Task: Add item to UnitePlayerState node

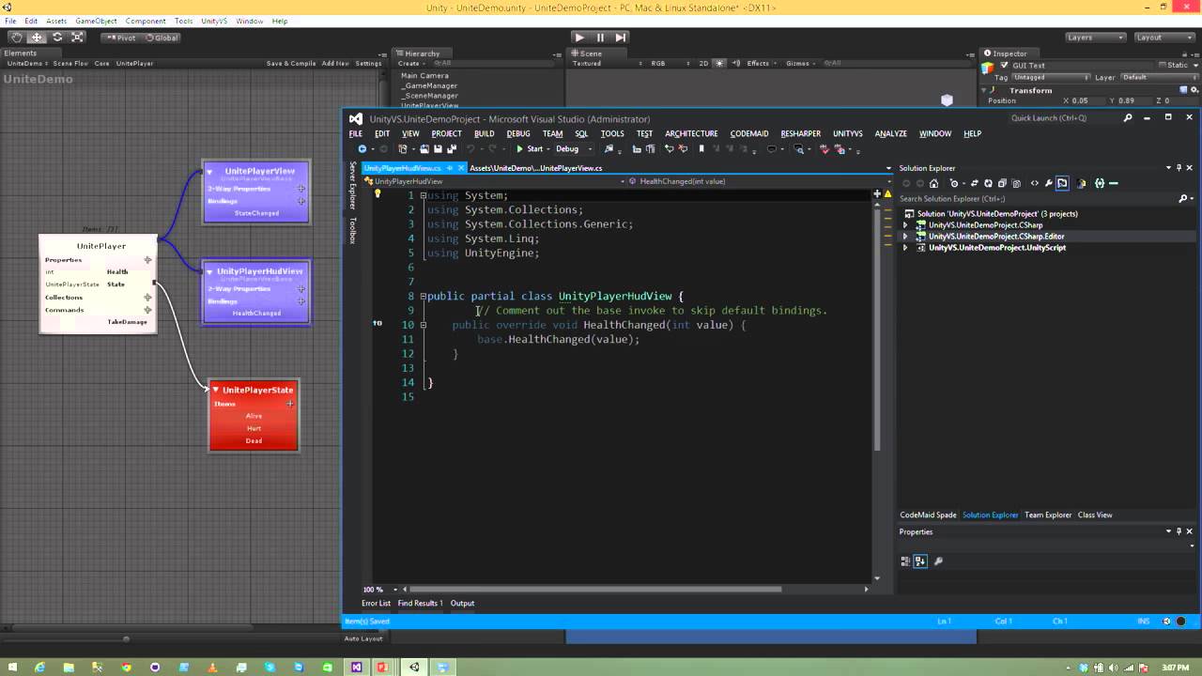Action: pyautogui.click(x=290, y=404)
